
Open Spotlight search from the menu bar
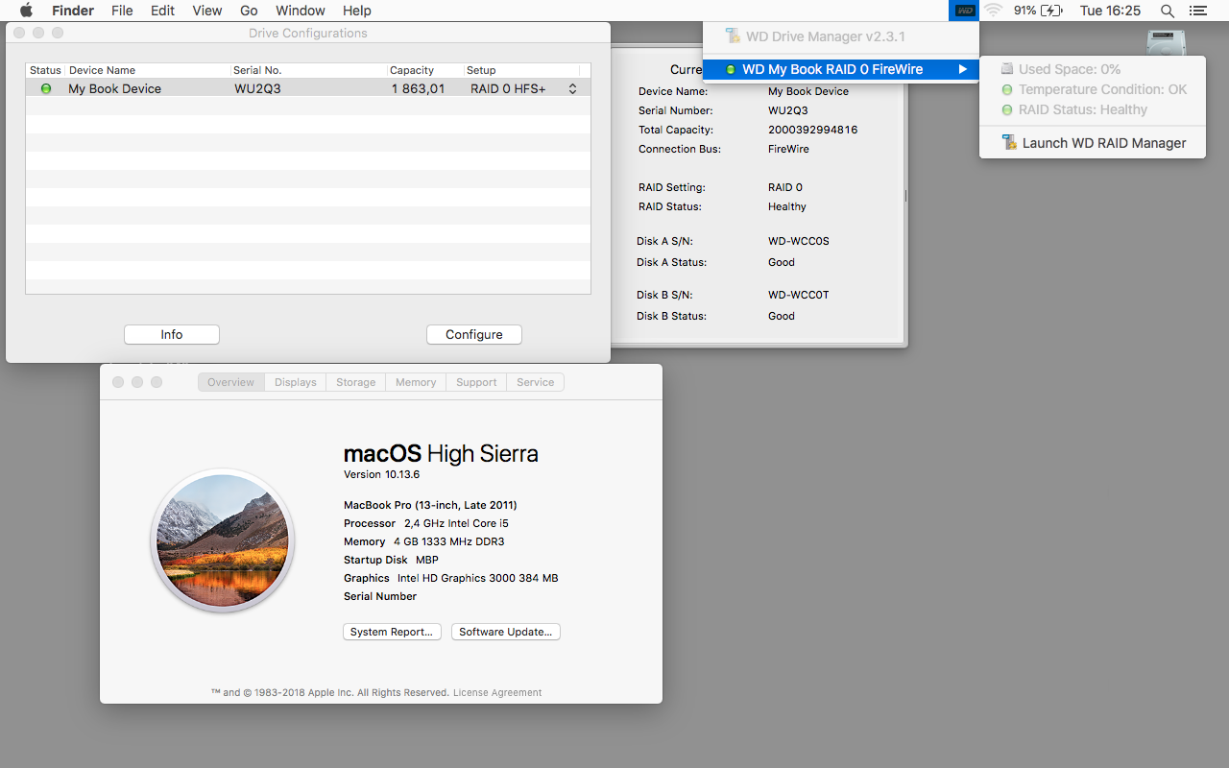tap(1168, 11)
